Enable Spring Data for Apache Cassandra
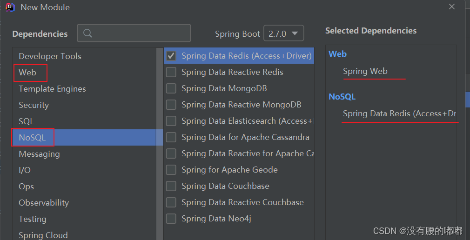 [171, 137]
